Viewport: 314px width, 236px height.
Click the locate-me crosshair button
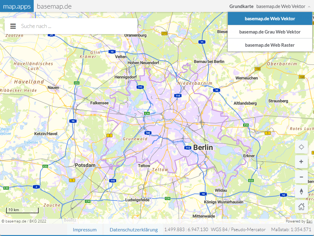tap(301, 147)
